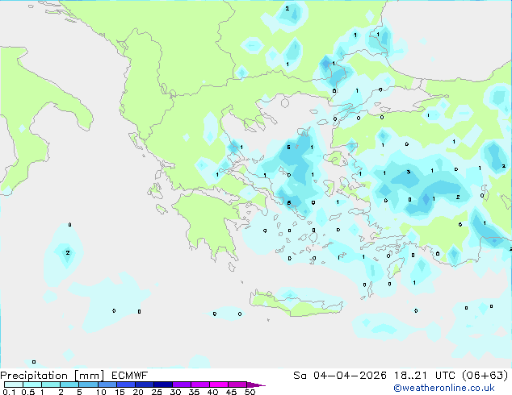Image resolution: width=512 pixels, height=395 pixels.
Task: Click the '0.1' legend scale label
Action: (x=9, y=392)
